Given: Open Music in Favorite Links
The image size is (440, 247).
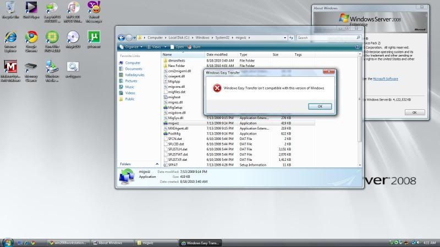Looking at the screenshot, I should tap(127, 87).
